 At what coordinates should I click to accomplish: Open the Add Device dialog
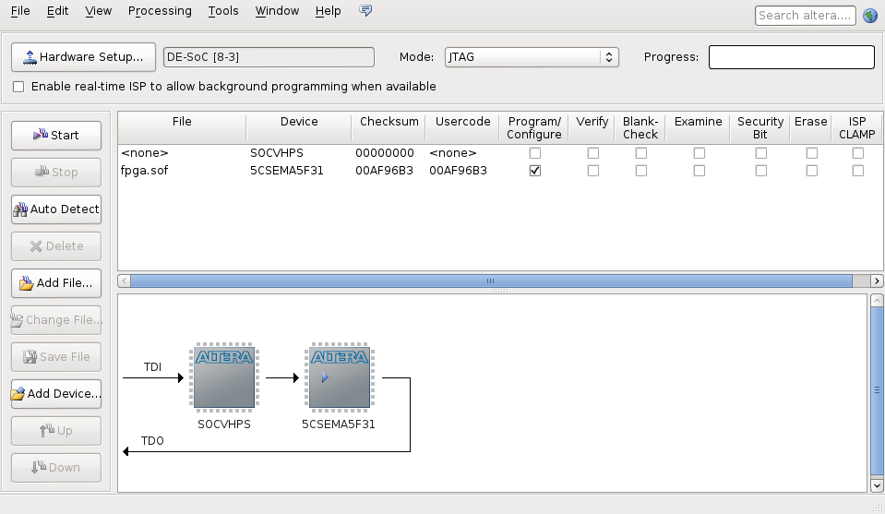pos(56,394)
